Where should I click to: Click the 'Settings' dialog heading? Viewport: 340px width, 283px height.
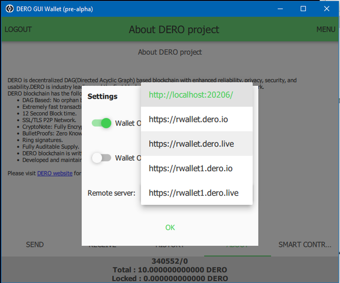[103, 96]
